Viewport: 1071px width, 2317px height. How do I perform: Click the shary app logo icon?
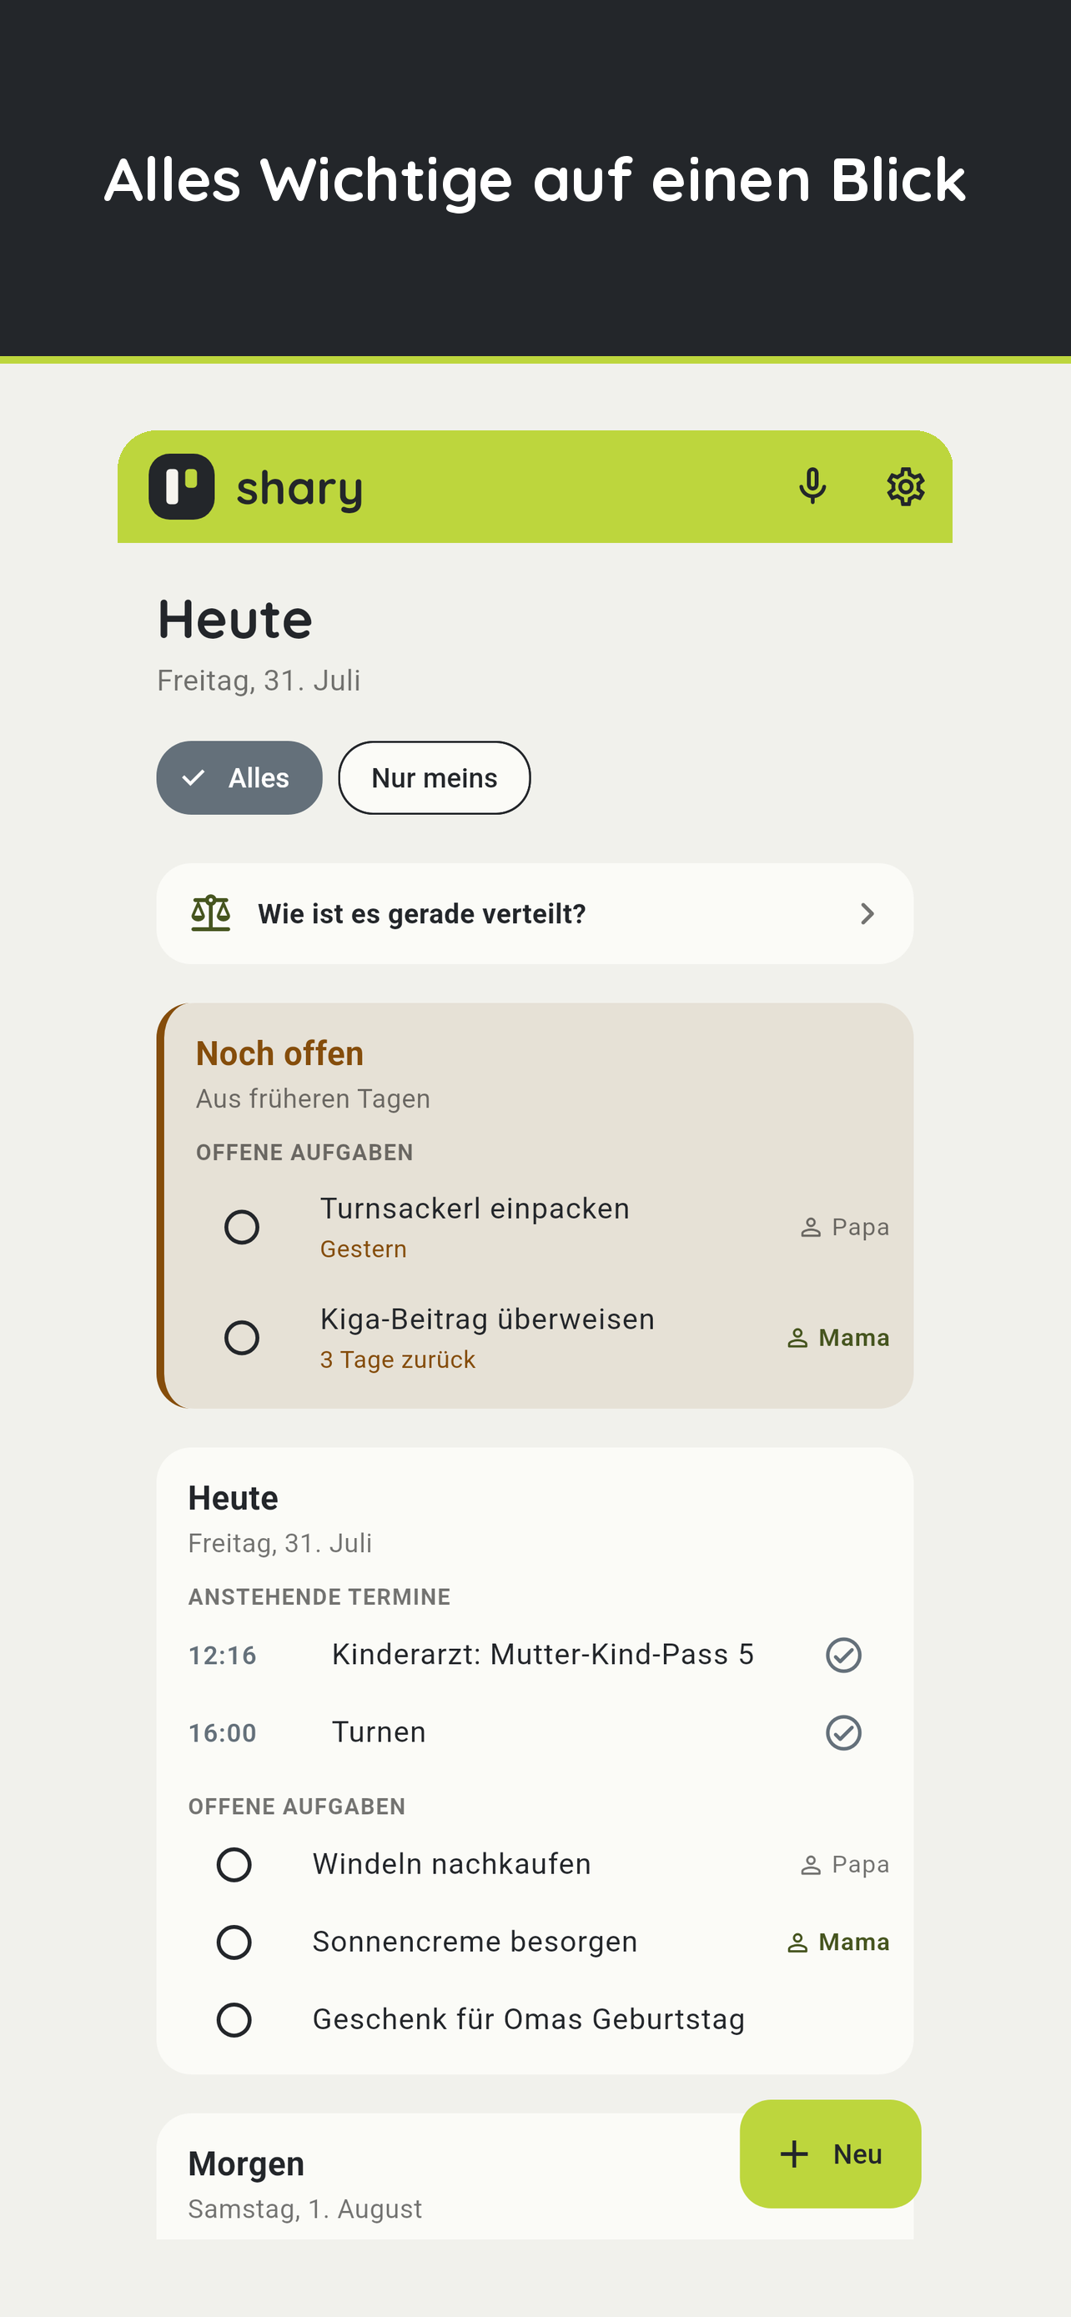click(x=182, y=486)
